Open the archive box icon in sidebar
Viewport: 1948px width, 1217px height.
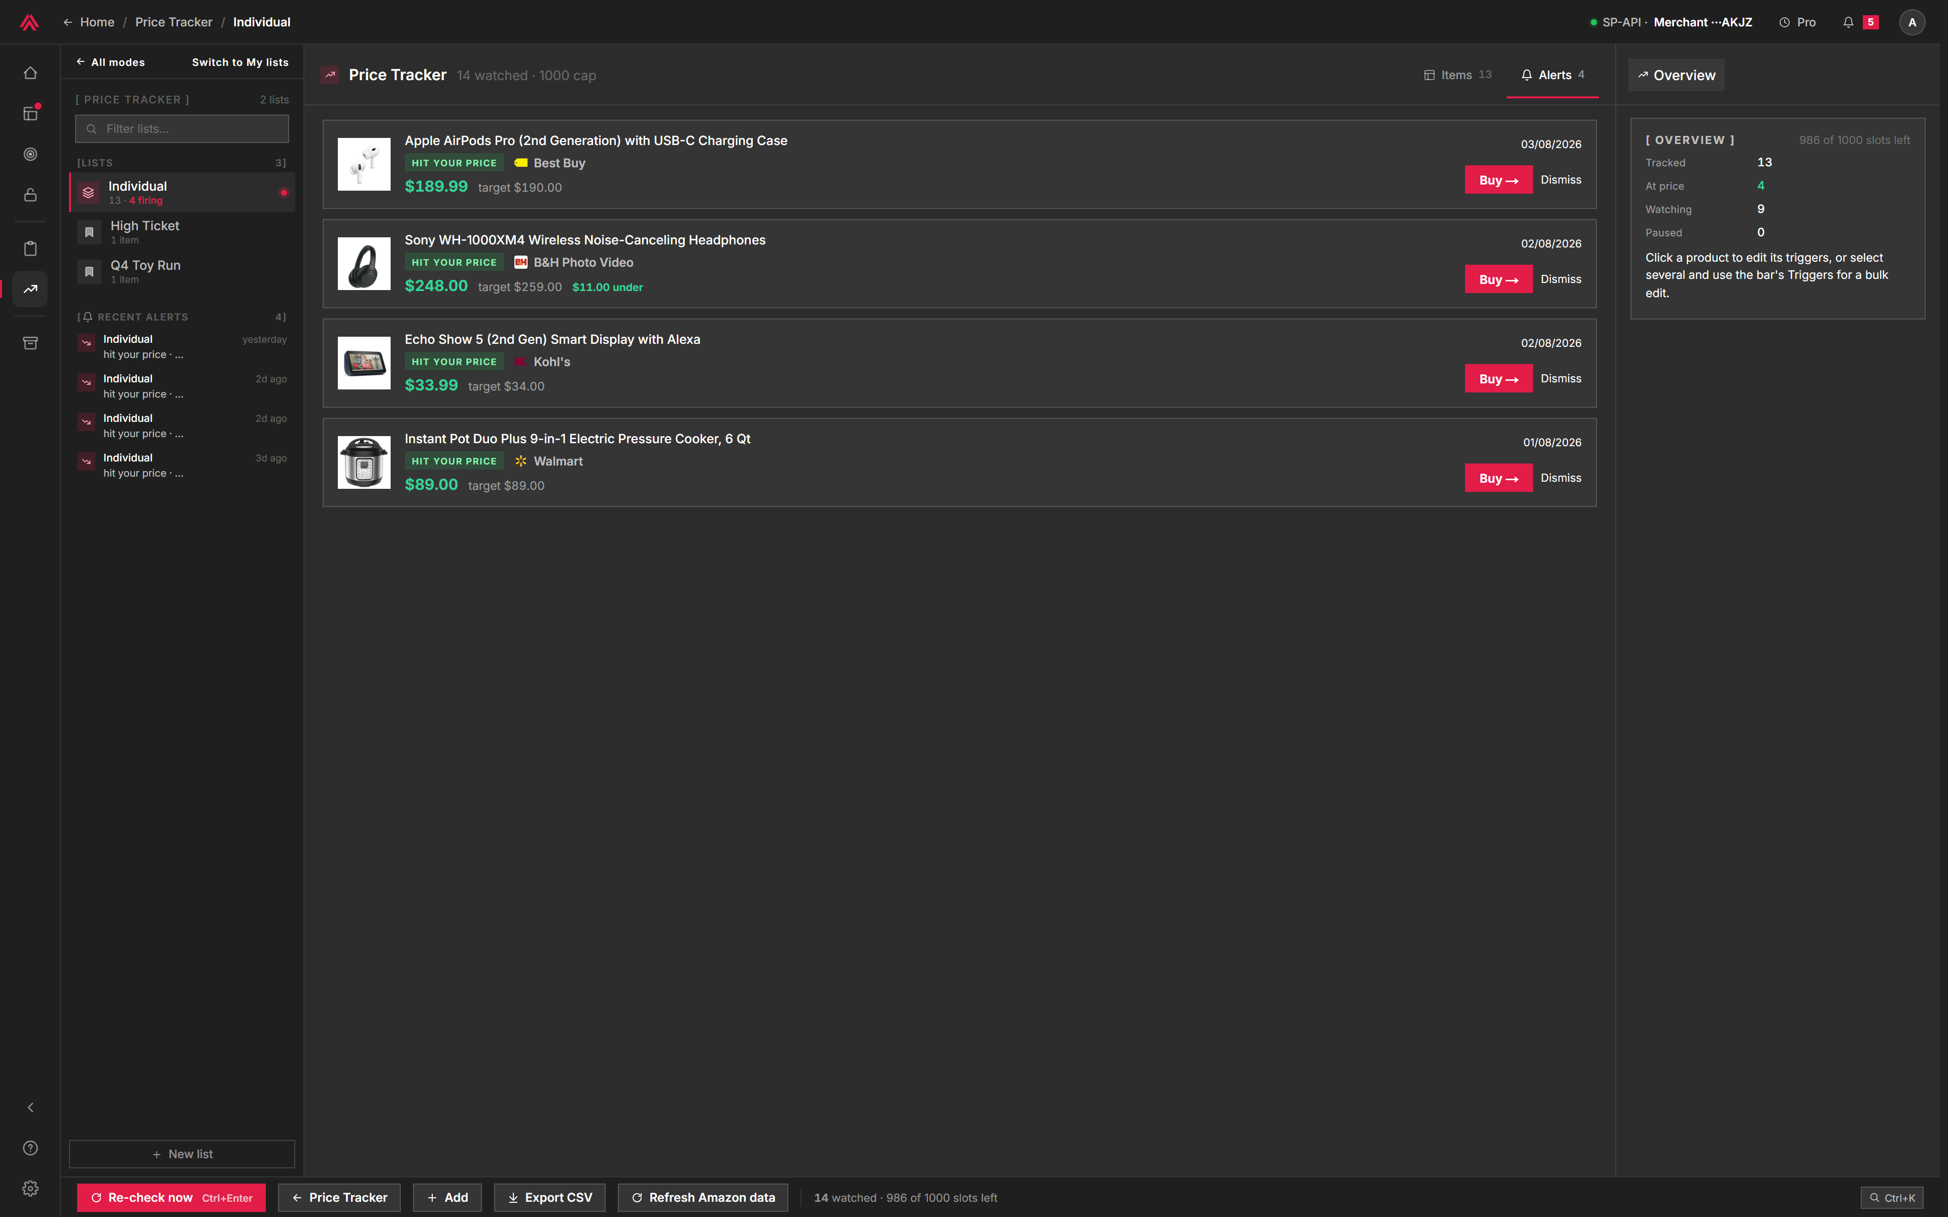coord(30,343)
